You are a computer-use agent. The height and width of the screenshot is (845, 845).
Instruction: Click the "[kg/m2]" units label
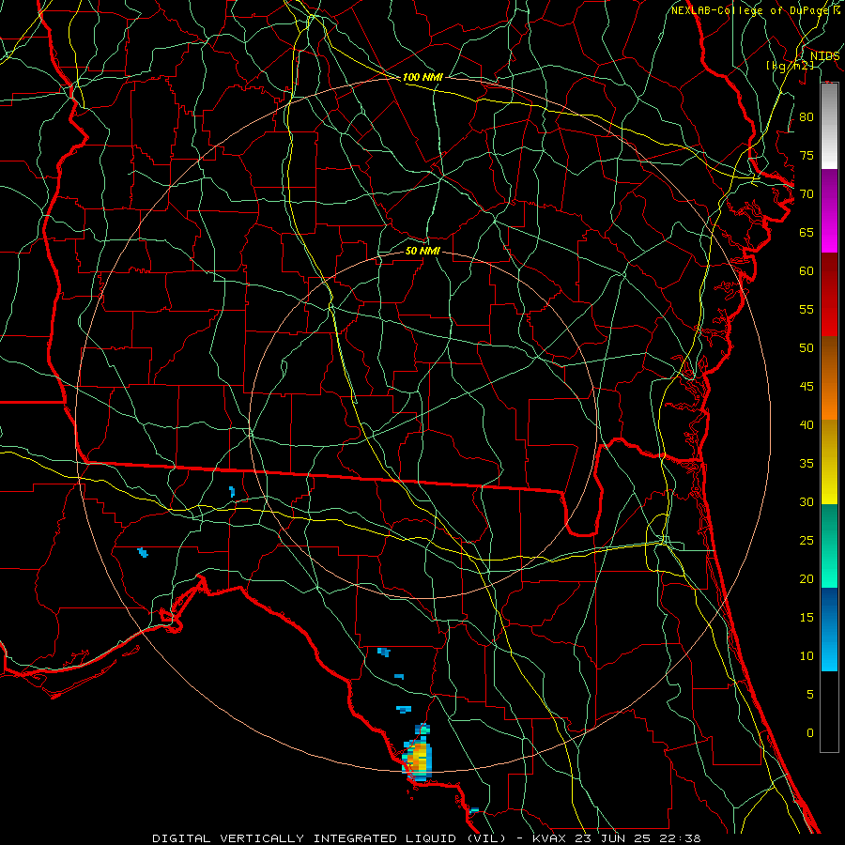(x=791, y=65)
